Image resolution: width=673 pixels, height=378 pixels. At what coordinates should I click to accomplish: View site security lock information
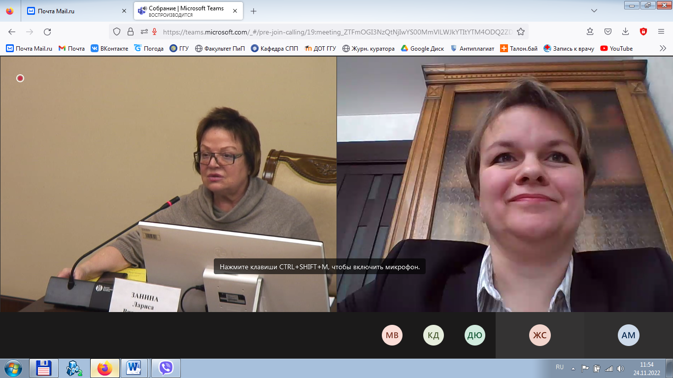(131, 31)
